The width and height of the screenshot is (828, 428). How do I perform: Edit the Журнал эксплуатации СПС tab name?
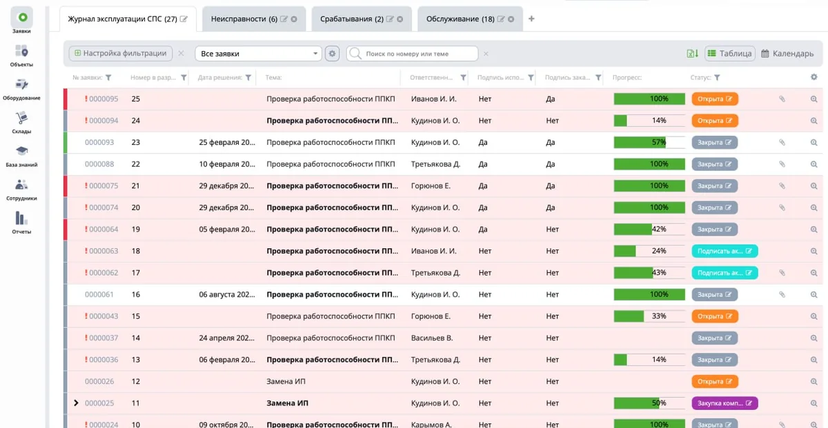184,19
